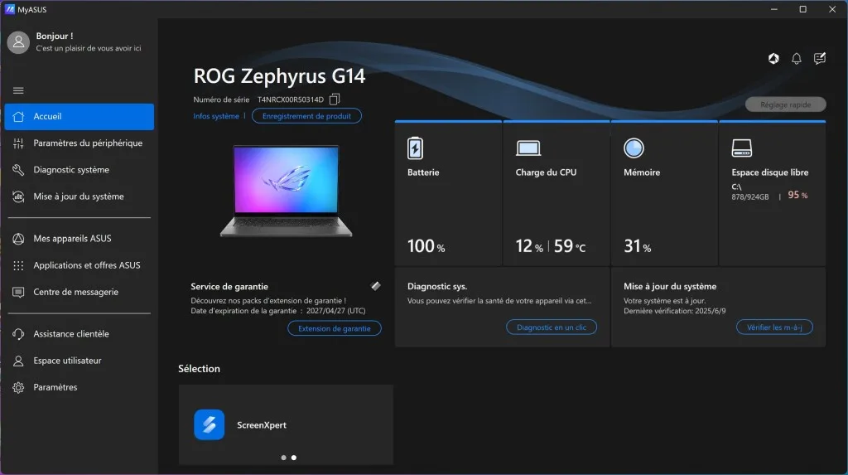Click the Assistance clientèle headset icon
This screenshot has width=848, height=475.
pos(18,334)
